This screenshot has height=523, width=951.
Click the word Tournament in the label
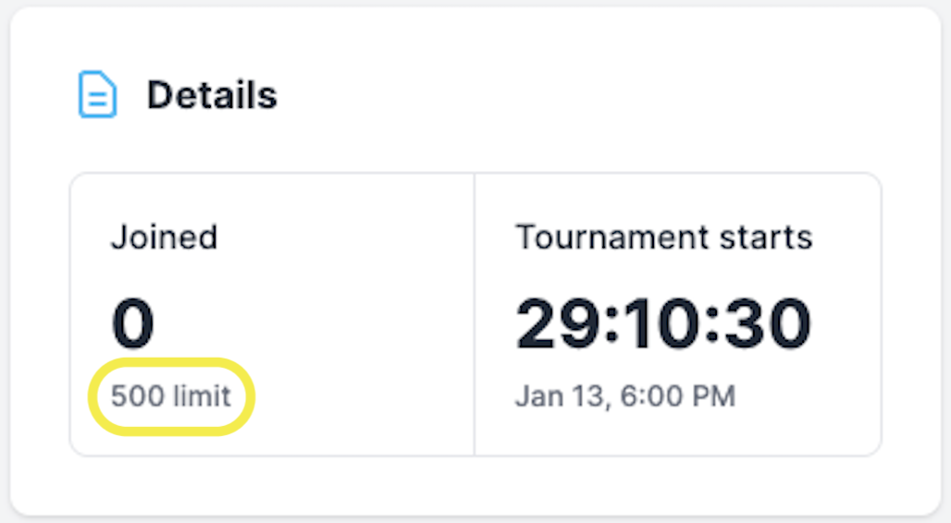tap(612, 237)
